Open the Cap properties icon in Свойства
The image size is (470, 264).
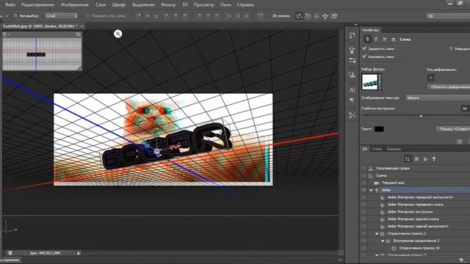point(385,39)
